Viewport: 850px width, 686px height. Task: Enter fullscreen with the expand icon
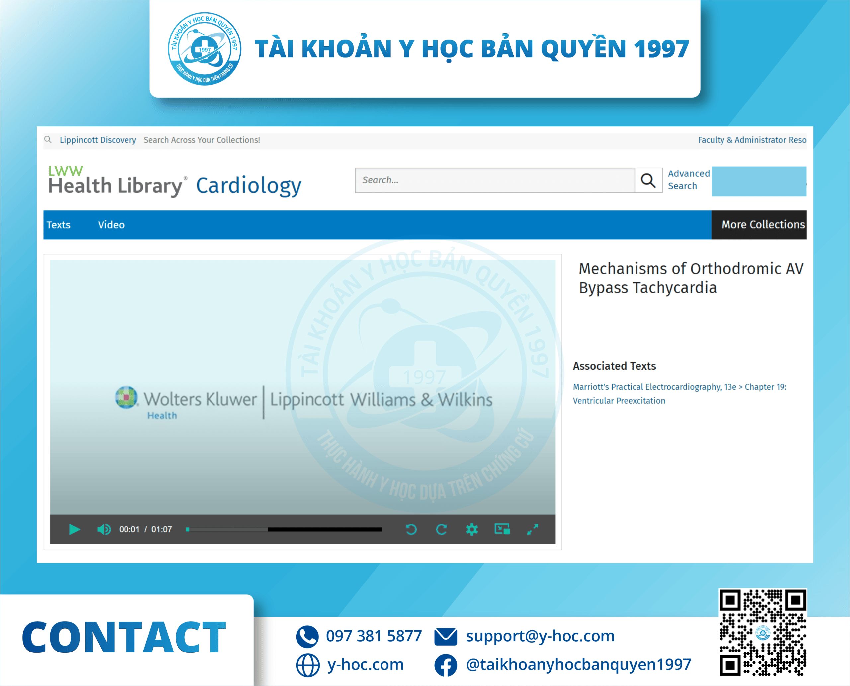coord(532,529)
